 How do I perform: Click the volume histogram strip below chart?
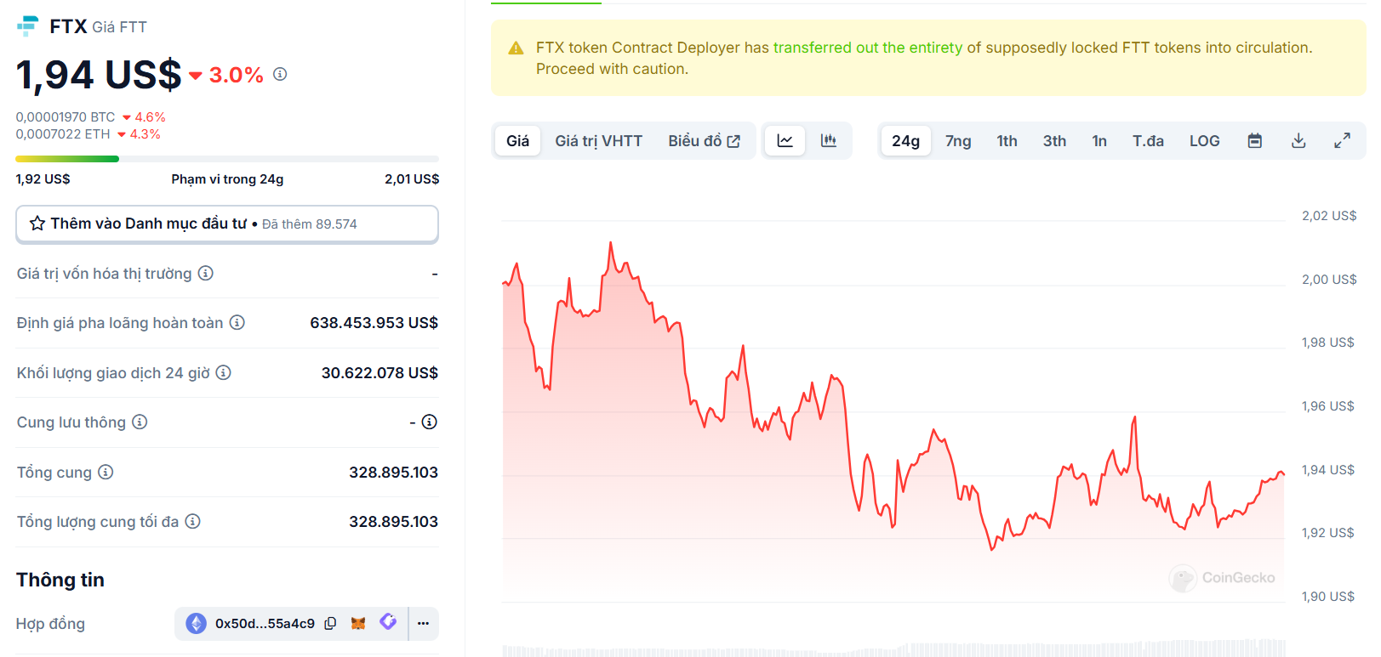[893, 649]
